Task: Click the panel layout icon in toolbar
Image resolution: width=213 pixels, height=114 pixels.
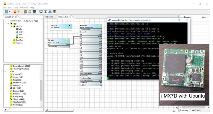Action: point(6,12)
